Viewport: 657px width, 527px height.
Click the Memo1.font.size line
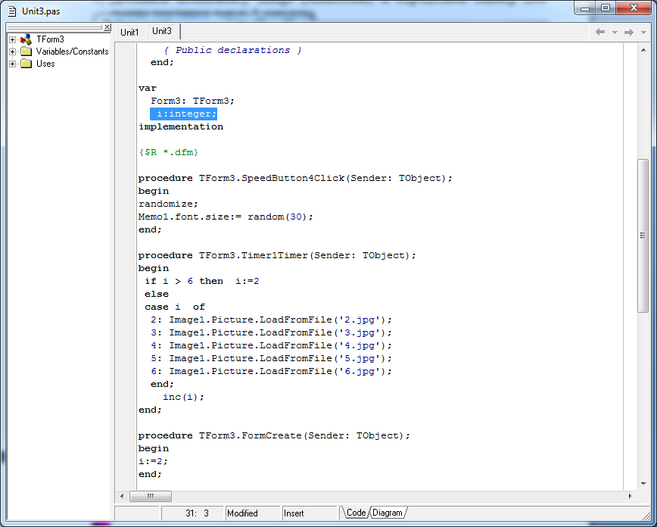coord(226,217)
